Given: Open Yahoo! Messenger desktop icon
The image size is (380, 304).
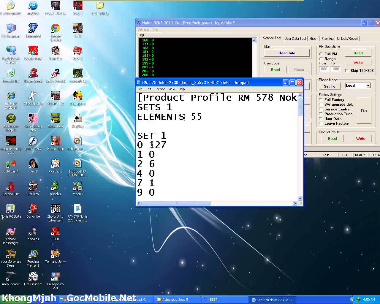Looking at the screenshot, I should [x=11, y=235].
